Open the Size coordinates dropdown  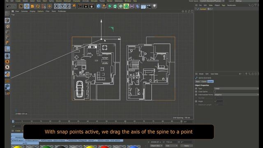pyautogui.click(x=171, y=146)
